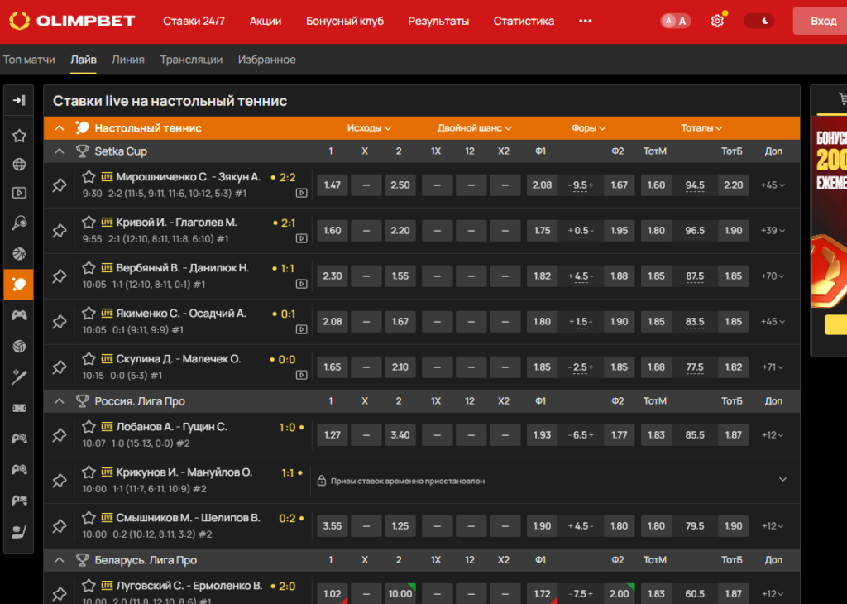
Task: Favorite the Лобанов - Гущин match star
Action: click(89, 426)
